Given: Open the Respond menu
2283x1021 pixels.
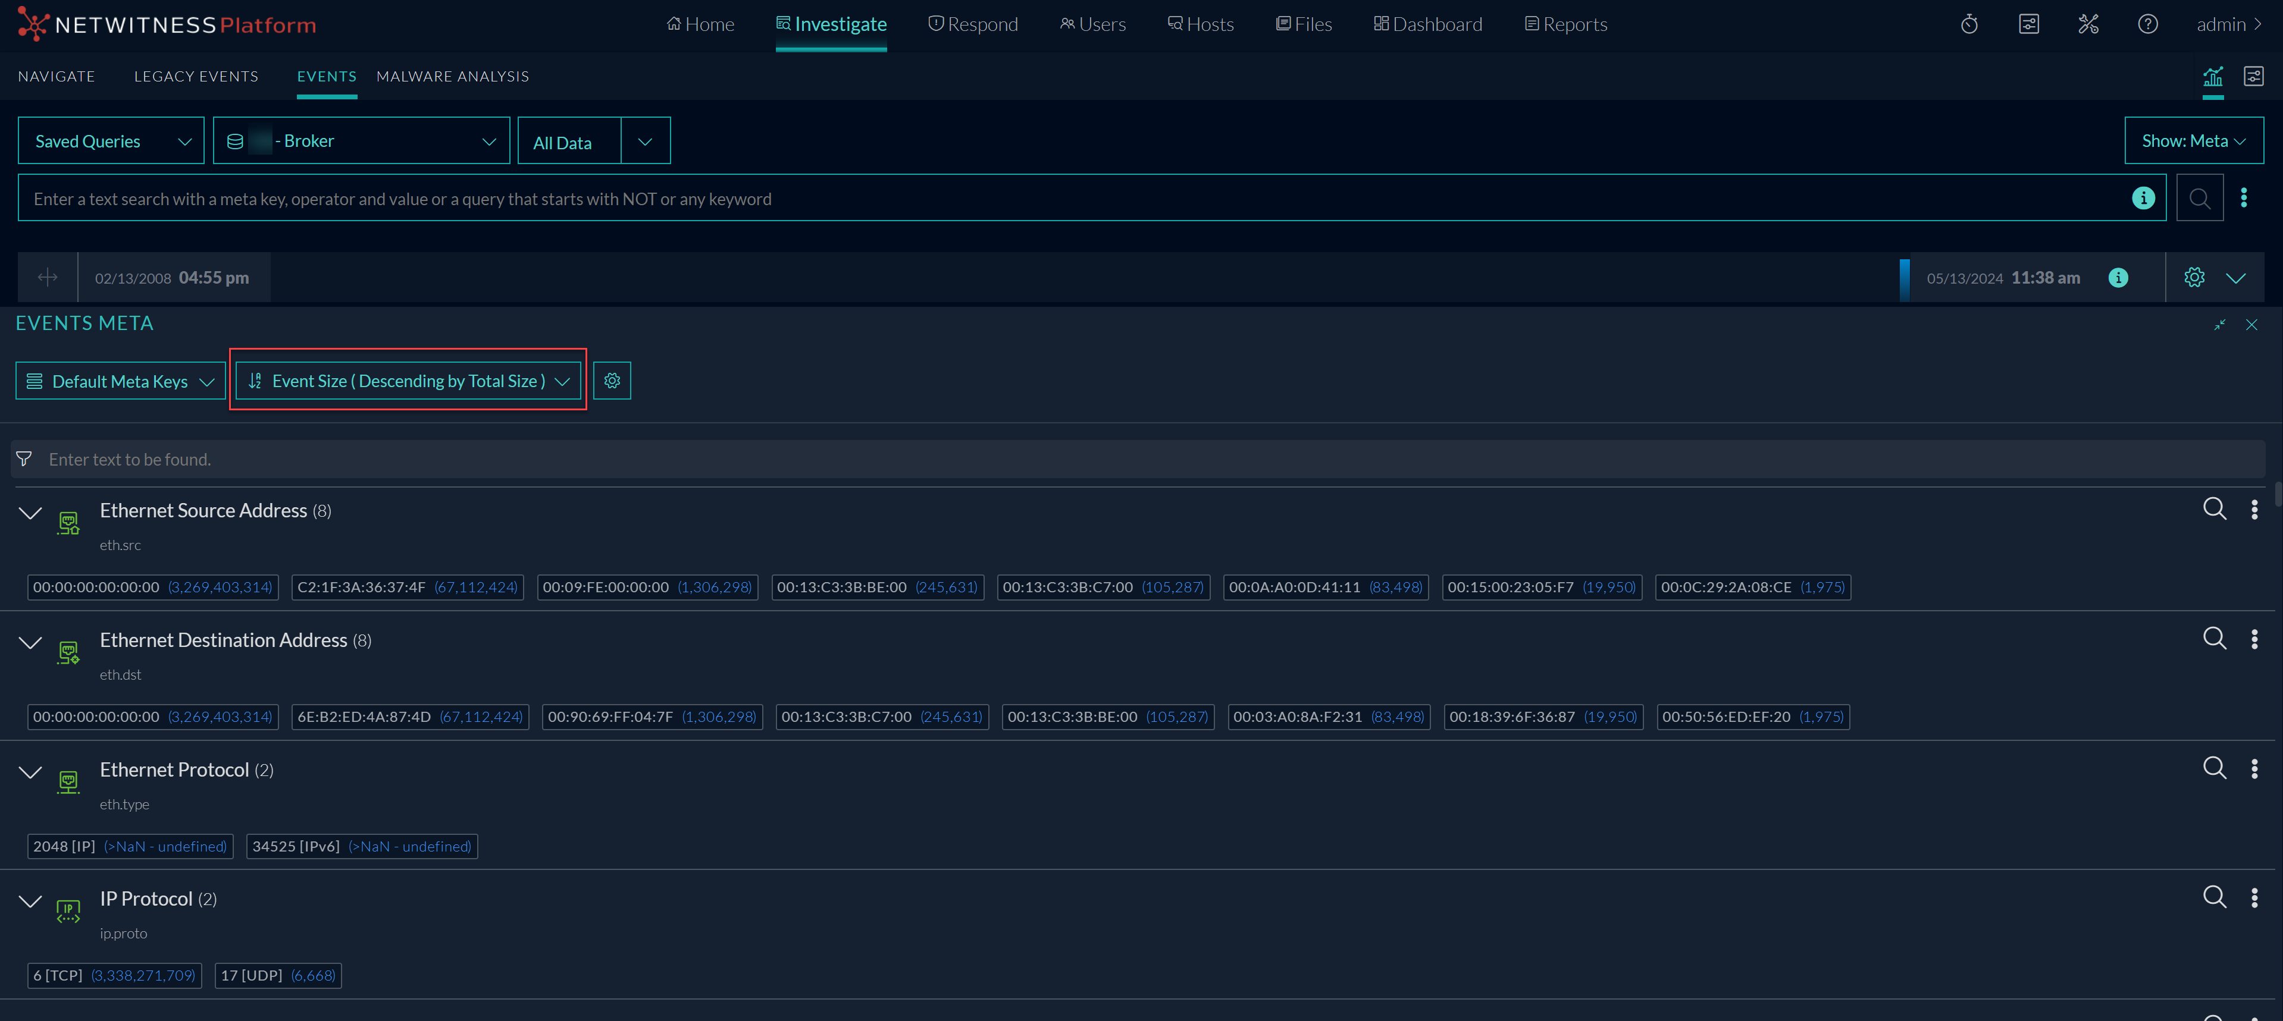Looking at the screenshot, I should tap(972, 24).
